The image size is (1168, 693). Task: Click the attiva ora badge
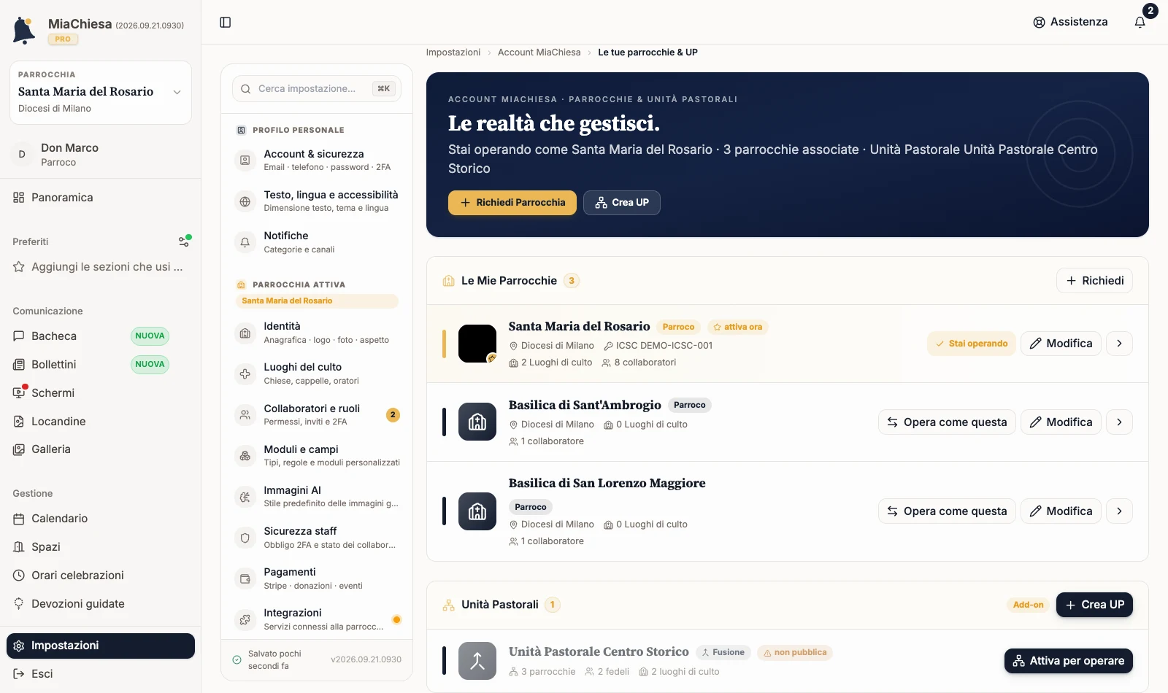[x=737, y=328]
